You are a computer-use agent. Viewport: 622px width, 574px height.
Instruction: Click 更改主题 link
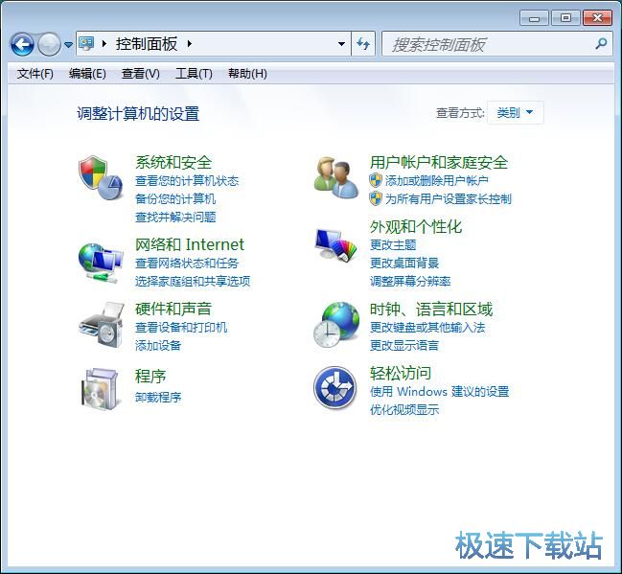pos(393,244)
